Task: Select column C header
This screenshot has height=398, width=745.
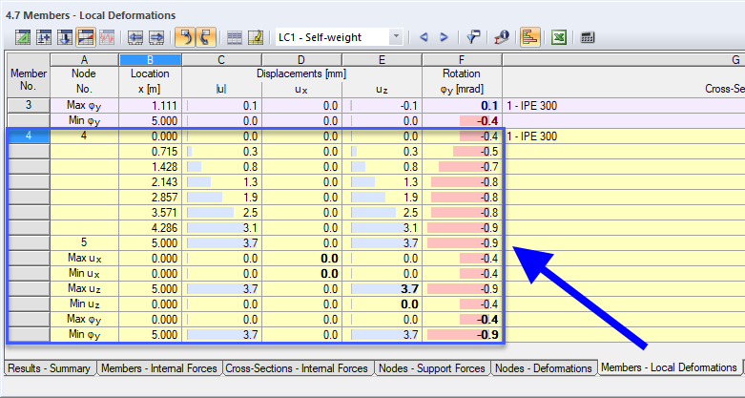Action: click(221, 59)
